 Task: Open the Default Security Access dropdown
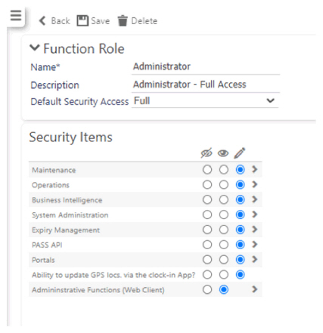205,101
